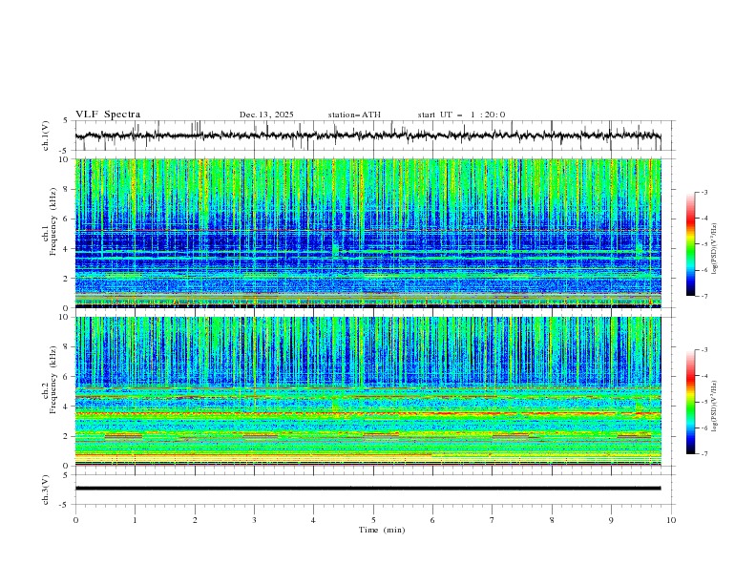Click the ch.1(V) waveform trace panel
The height and width of the screenshot is (584, 756).
tap(375, 136)
